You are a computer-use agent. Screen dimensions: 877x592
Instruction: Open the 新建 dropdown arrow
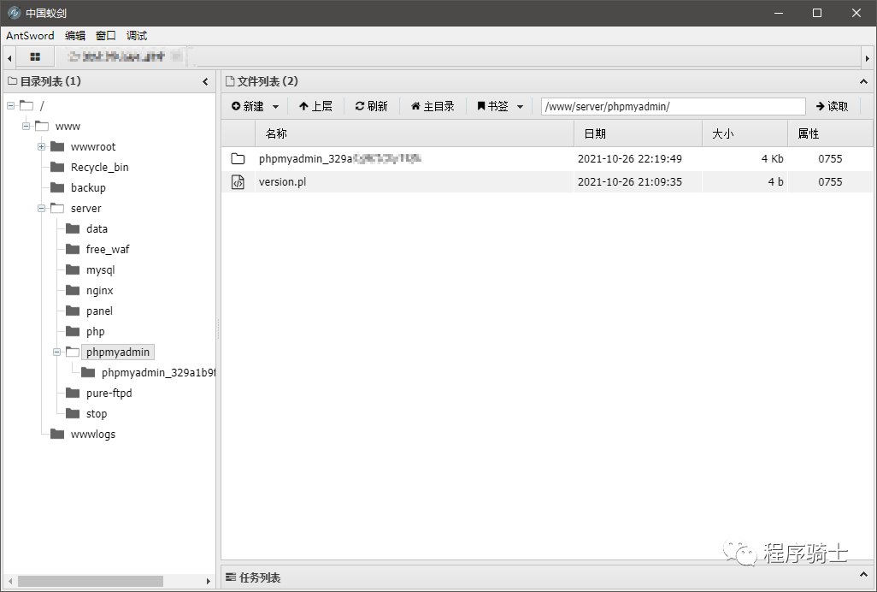point(275,107)
